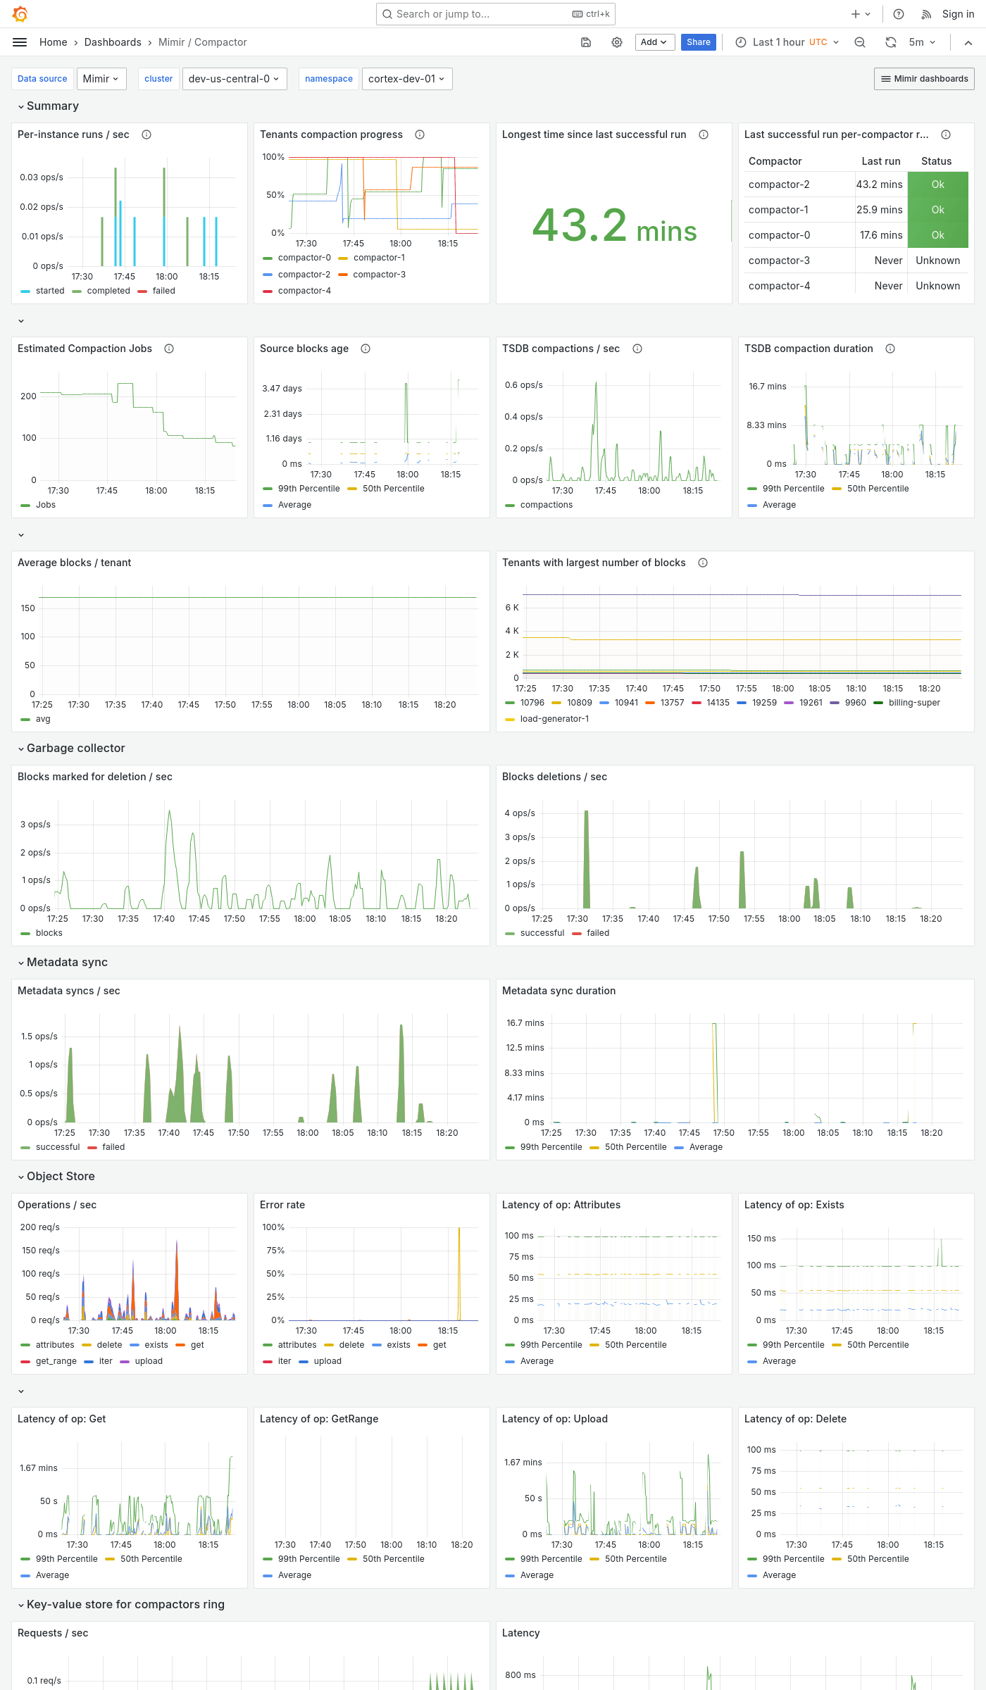Collapse the top toolbar chevron
986x1690 pixels.
968,42
